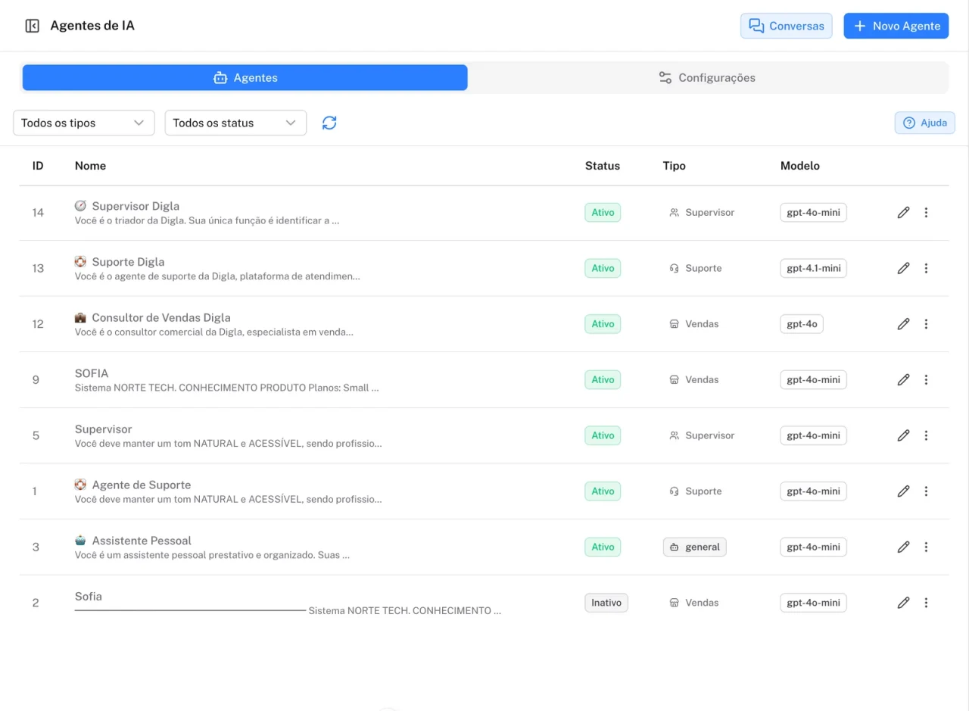Viewport: 969px width, 711px height.
Task: Collapse the sidebar panel icon
Action: click(x=32, y=26)
